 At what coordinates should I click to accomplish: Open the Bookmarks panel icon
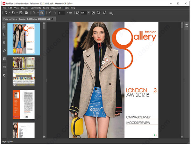4,34
